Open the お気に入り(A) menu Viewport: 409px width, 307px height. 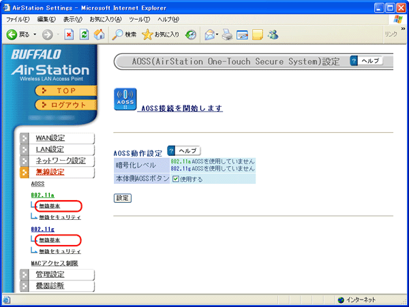(x=106, y=20)
